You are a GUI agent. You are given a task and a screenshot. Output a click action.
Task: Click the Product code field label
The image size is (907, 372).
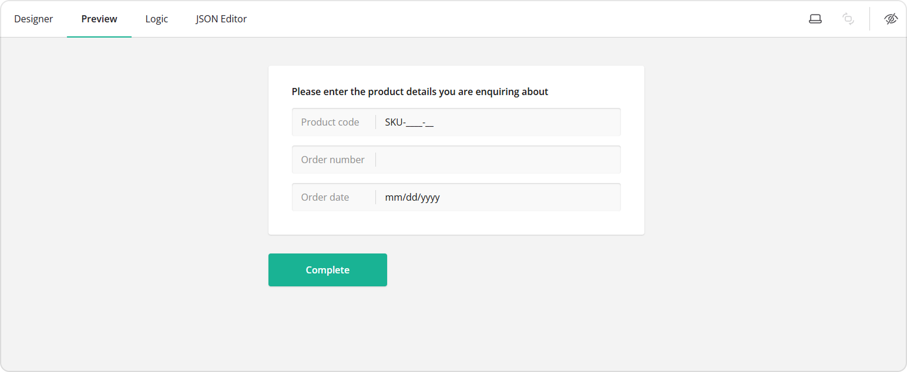pyautogui.click(x=330, y=121)
